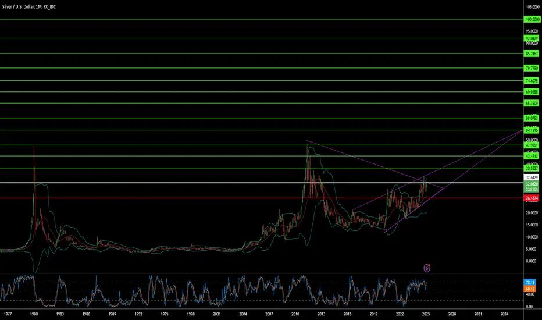
Task: Click the 1992 time axis label
Action: click(138, 314)
